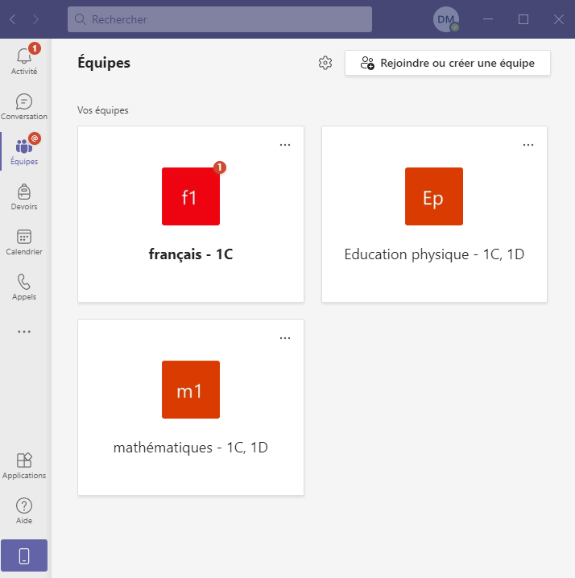Open more options for Education physique team
The height and width of the screenshot is (578, 575).
click(x=528, y=145)
